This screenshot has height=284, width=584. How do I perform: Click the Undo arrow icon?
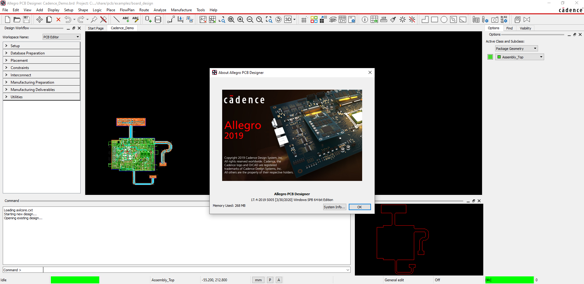pos(68,20)
